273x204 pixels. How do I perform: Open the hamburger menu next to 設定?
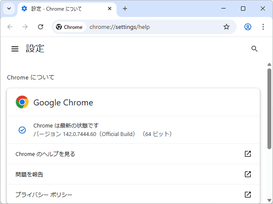[15, 49]
